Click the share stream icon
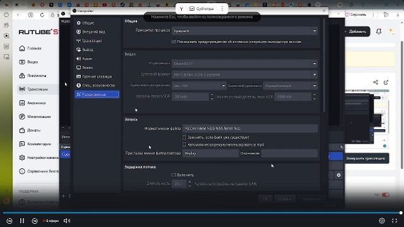Screen dimensions: 404x227 (x=376, y=83)
